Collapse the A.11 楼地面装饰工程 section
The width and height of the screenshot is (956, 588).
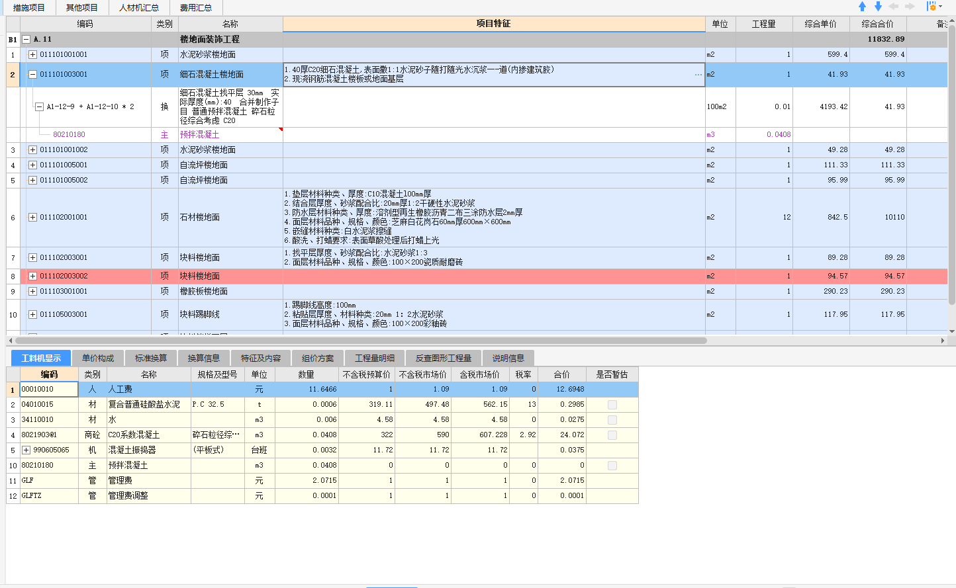tap(26, 40)
